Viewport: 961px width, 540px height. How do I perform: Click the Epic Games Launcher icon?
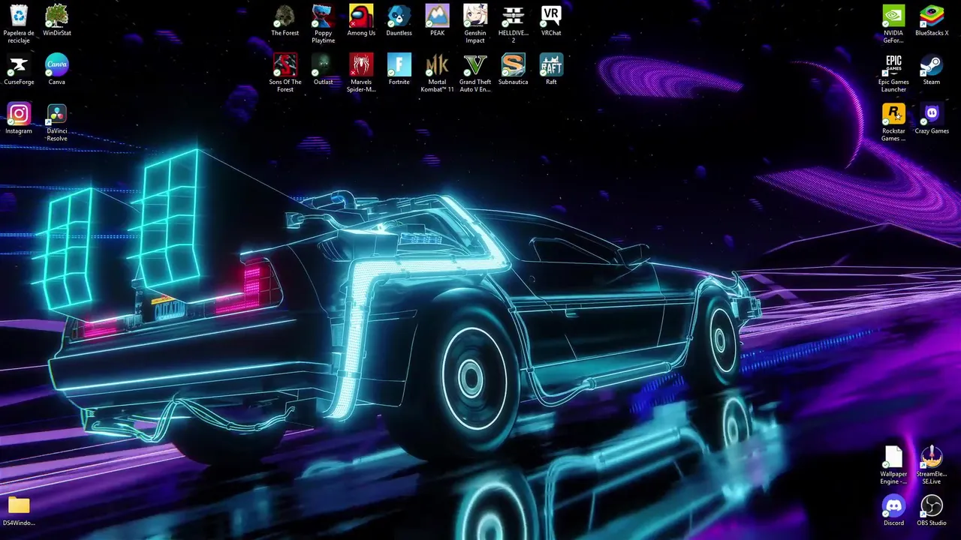coord(893,64)
